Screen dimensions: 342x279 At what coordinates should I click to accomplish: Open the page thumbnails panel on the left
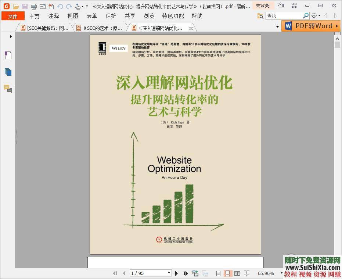point(8,72)
